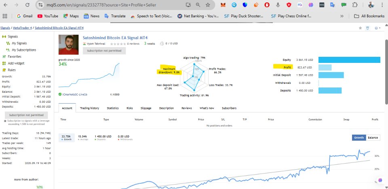Open Rules in the sidebar
Screen dimensions: 388x189
point(9,70)
